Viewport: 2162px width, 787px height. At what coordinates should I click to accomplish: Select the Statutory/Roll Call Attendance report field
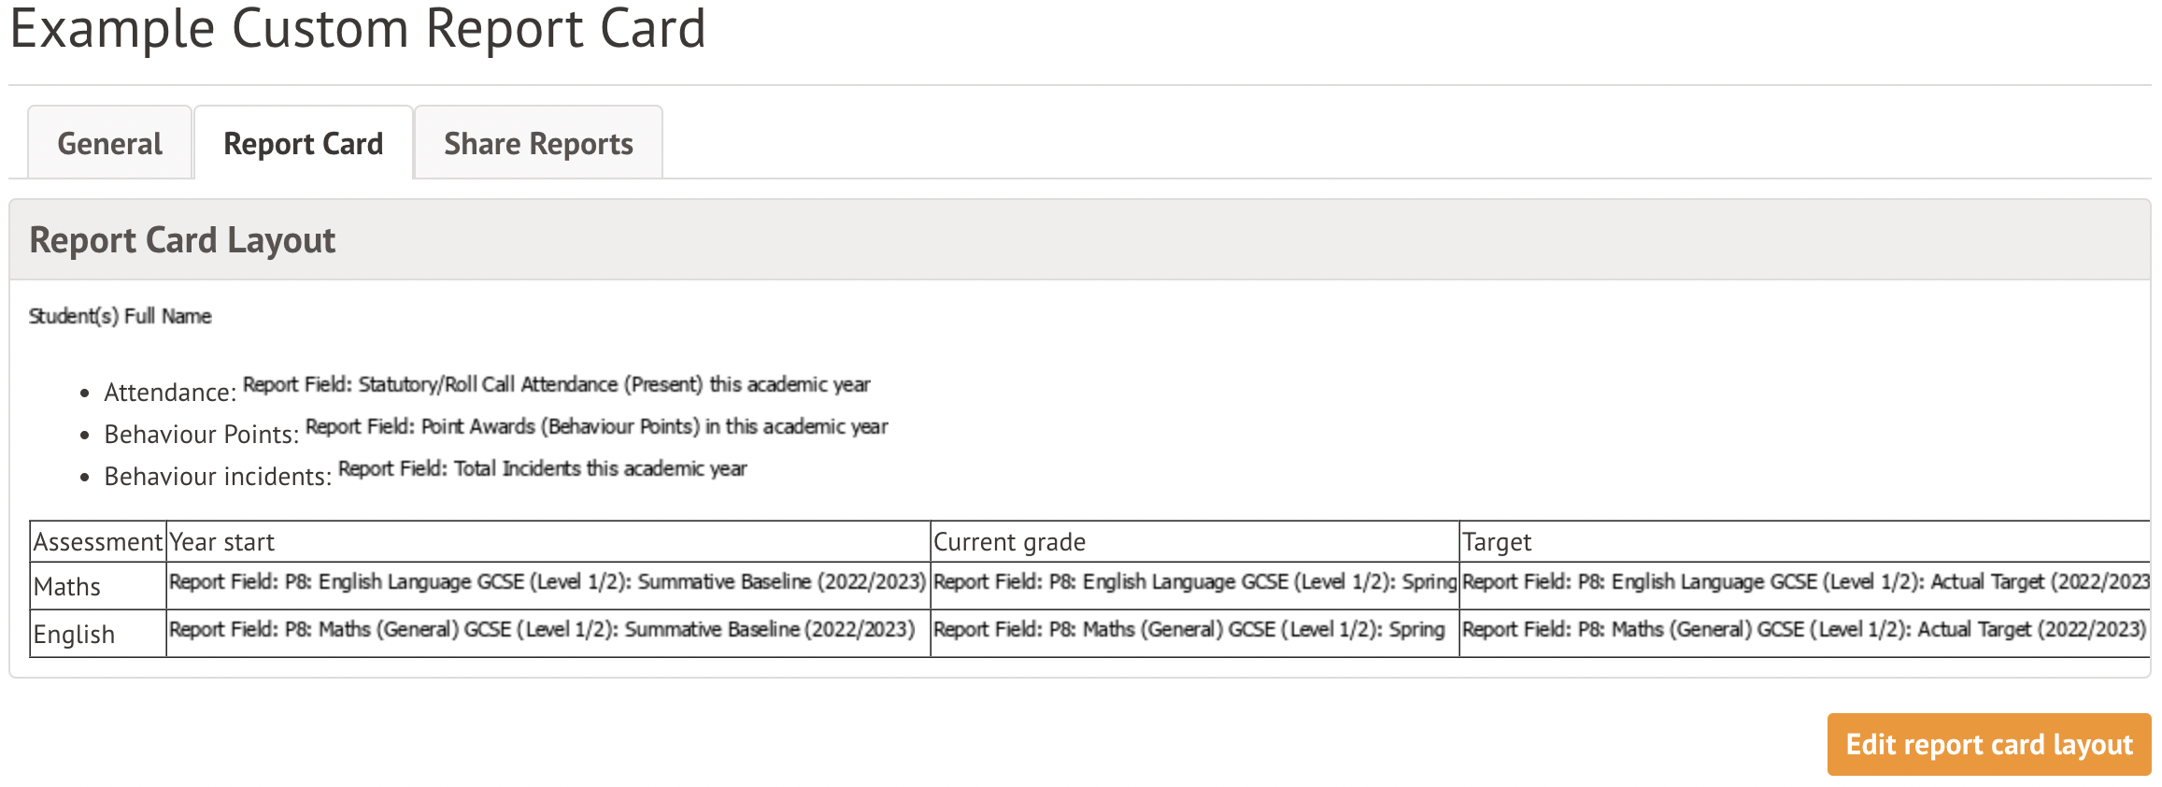[x=556, y=384]
